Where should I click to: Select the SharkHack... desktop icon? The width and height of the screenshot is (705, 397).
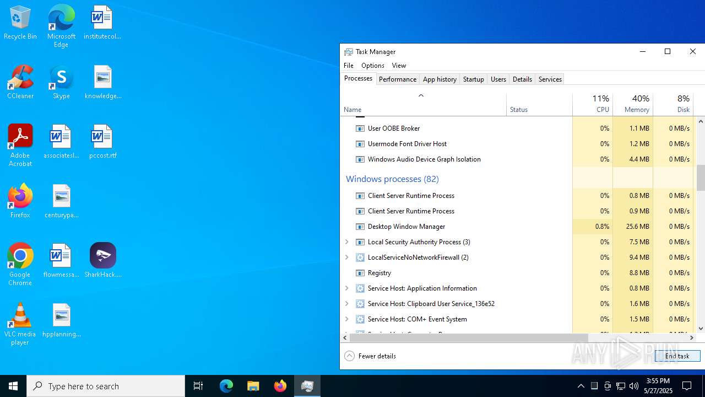[x=103, y=261]
